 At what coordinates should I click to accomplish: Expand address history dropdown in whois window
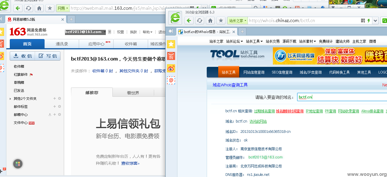(x=375, y=21)
